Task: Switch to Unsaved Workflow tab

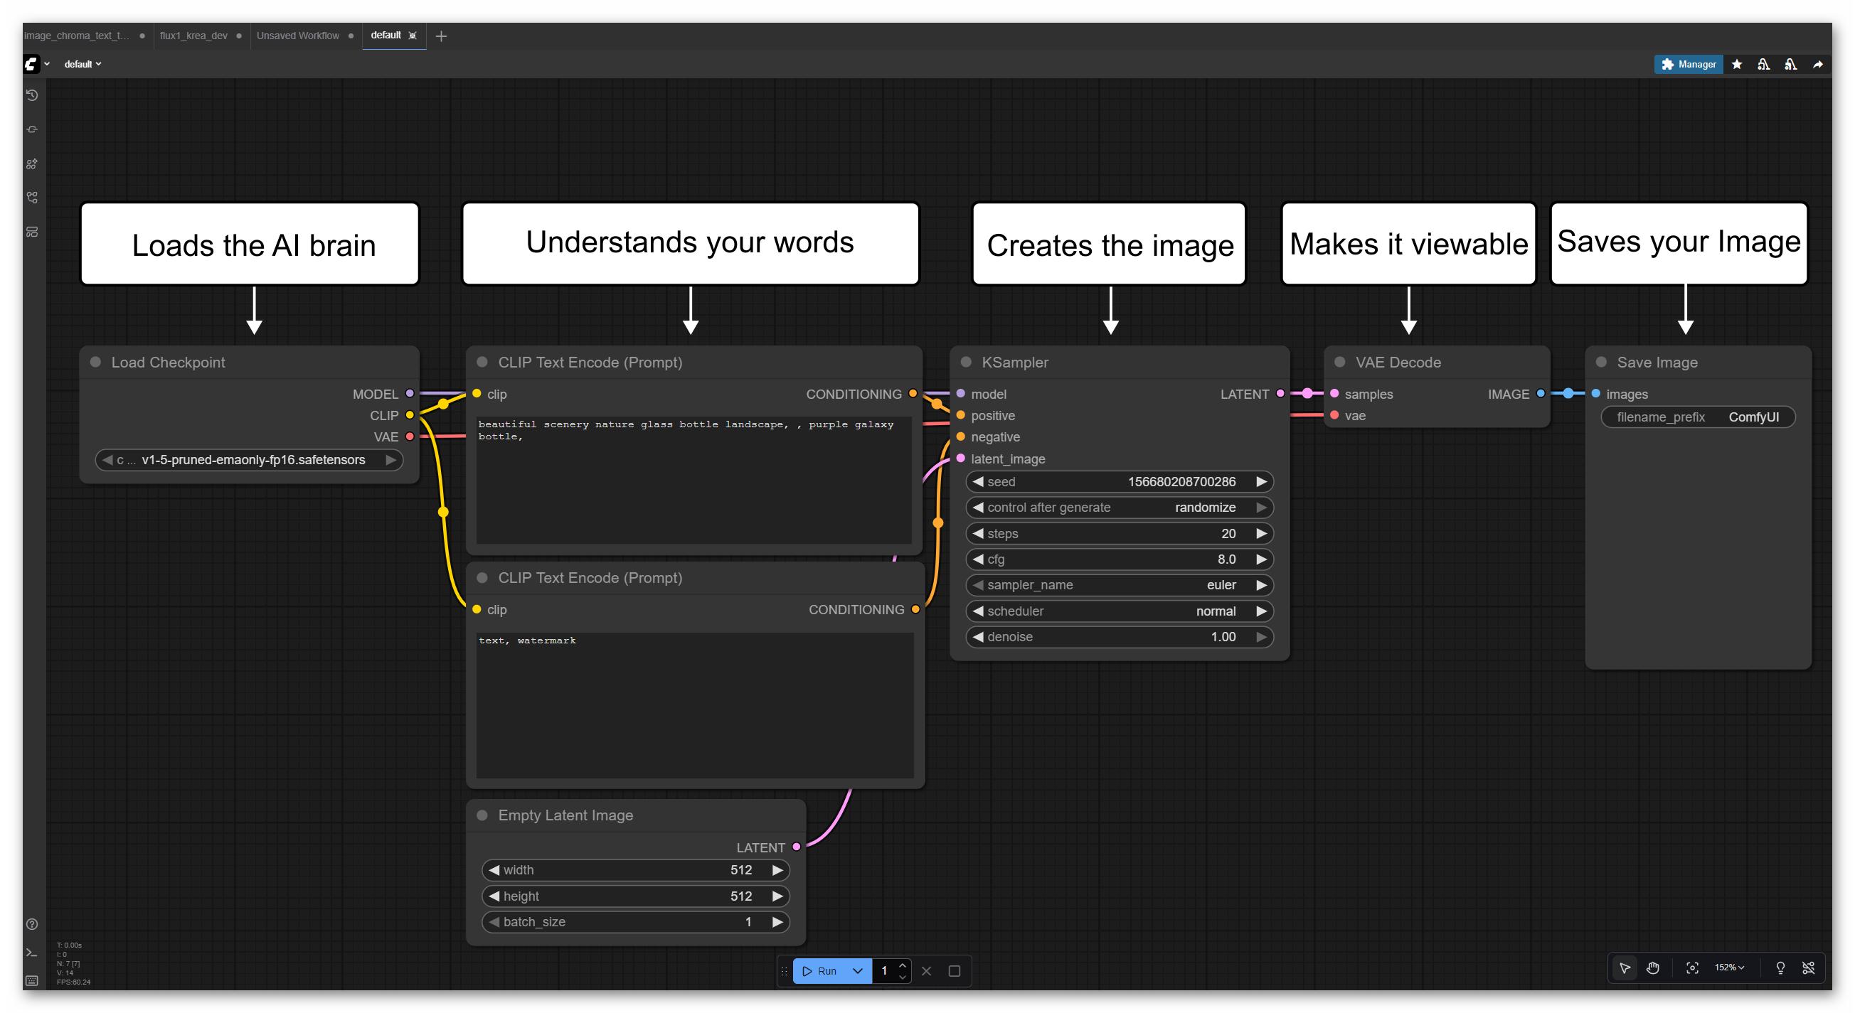Action: tap(297, 36)
